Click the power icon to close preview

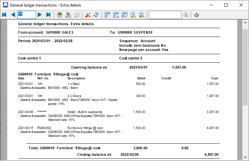pos(197,15)
